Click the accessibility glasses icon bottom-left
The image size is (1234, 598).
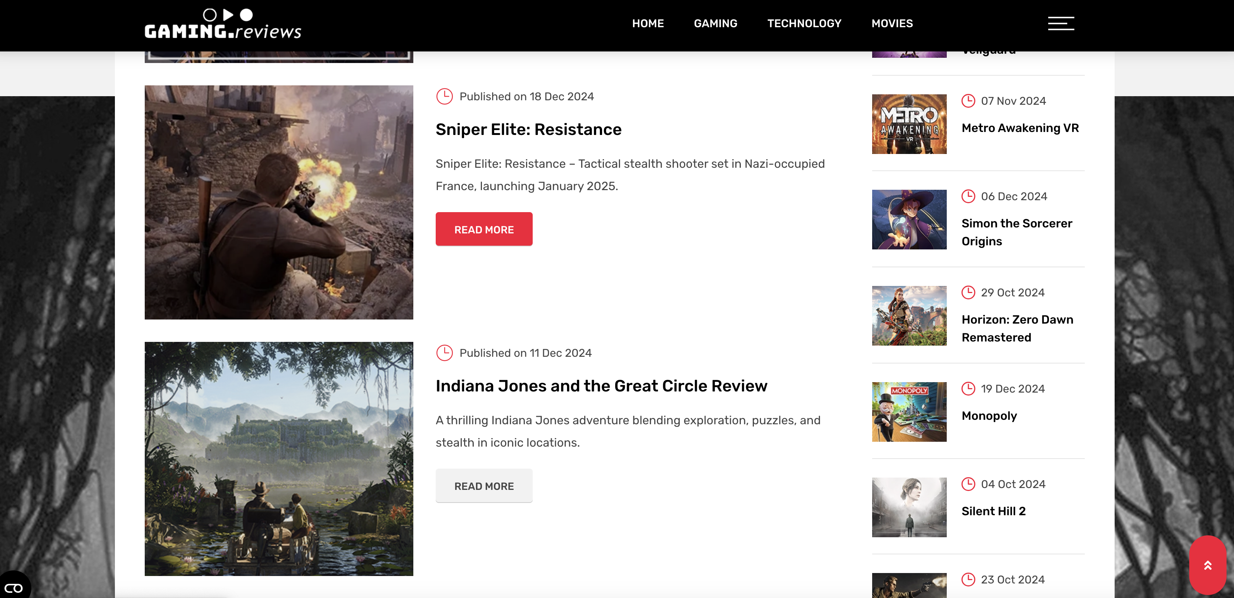tap(13, 588)
